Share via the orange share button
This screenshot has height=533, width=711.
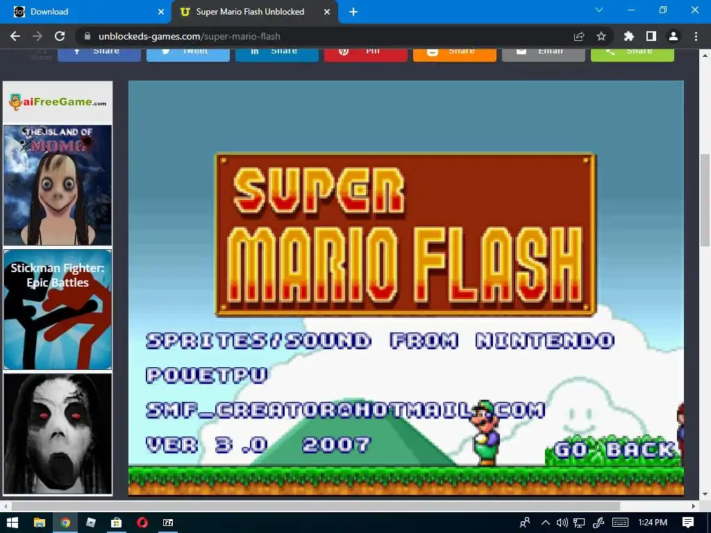tap(455, 54)
